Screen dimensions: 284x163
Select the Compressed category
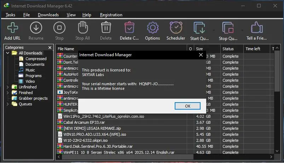click(x=36, y=59)
